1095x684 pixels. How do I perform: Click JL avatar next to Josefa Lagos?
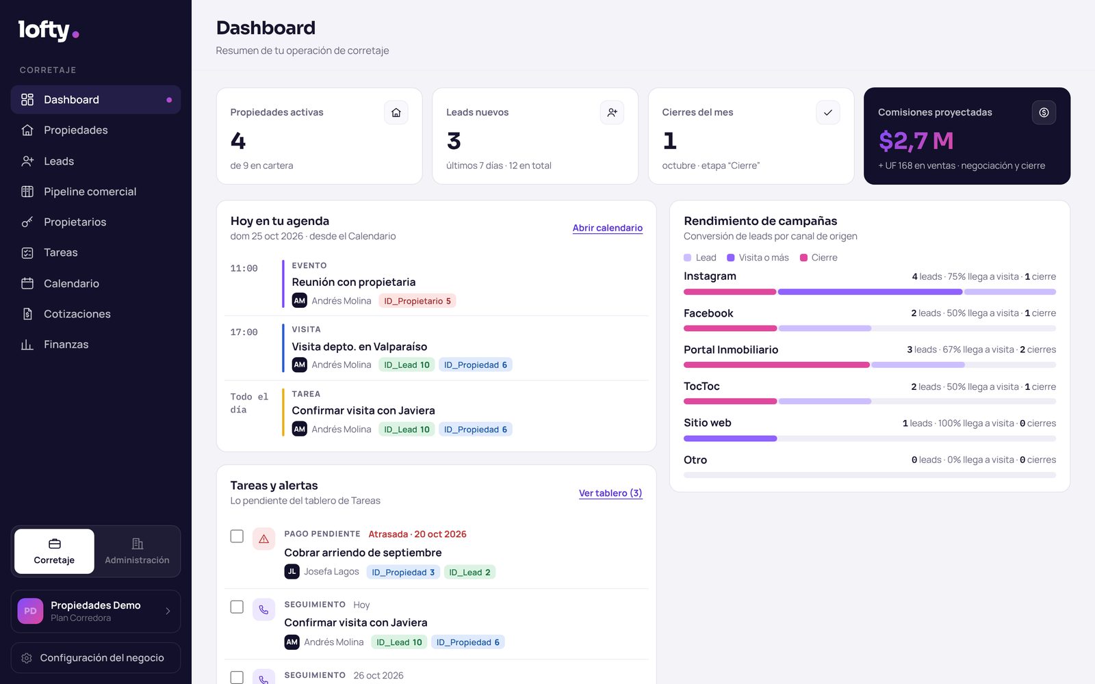coord(292,572)
